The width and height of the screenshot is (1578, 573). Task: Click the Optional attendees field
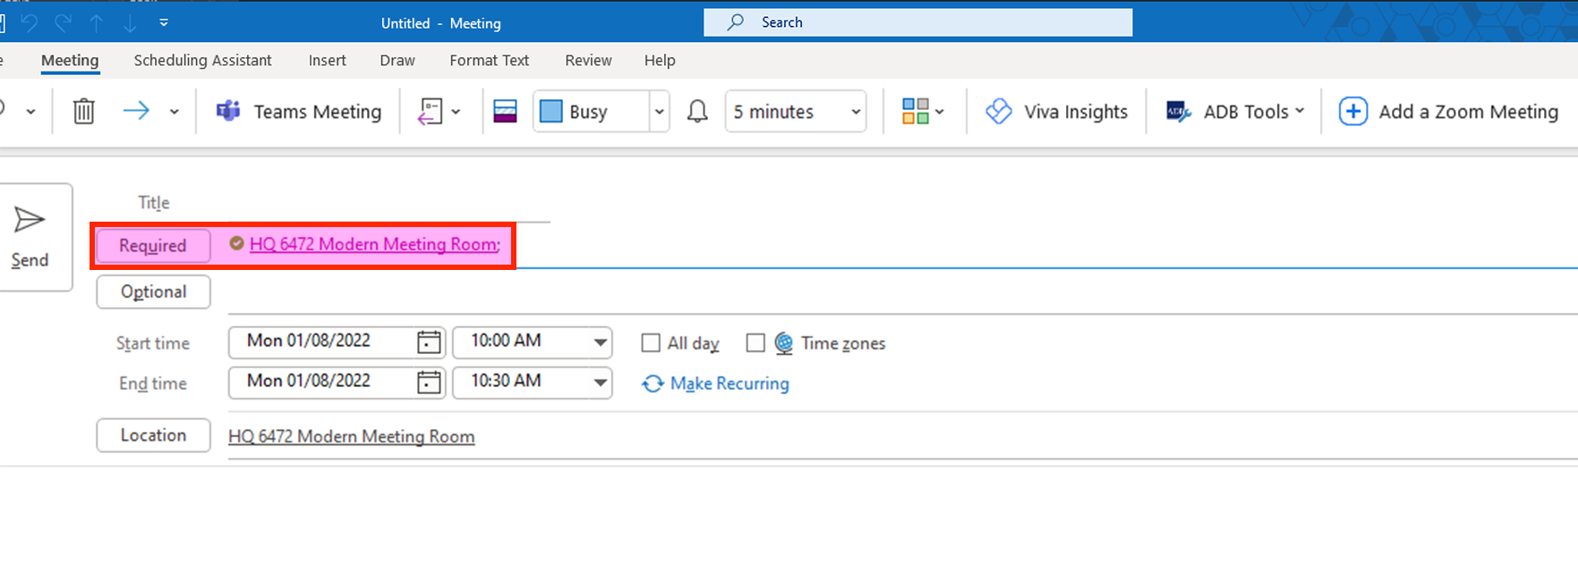click(902, 293)
